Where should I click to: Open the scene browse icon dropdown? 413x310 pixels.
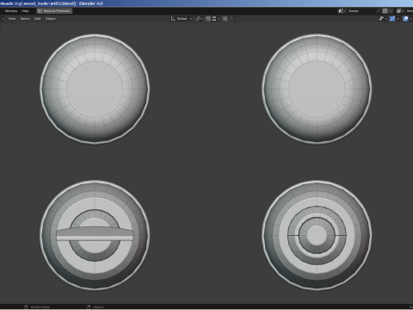342,11
